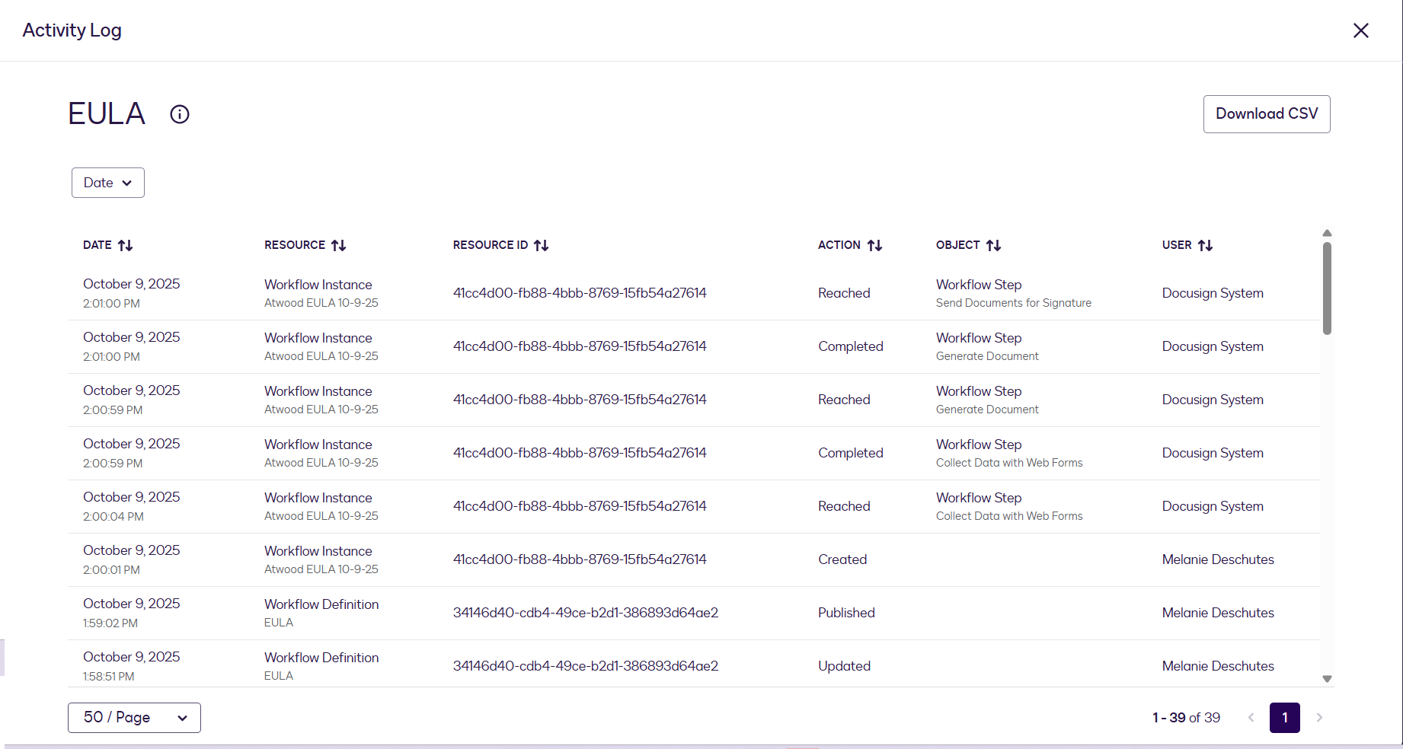This screenshot has width=1403, height=749.
Task: Click the OBJECT column header label
Action: 958,245
